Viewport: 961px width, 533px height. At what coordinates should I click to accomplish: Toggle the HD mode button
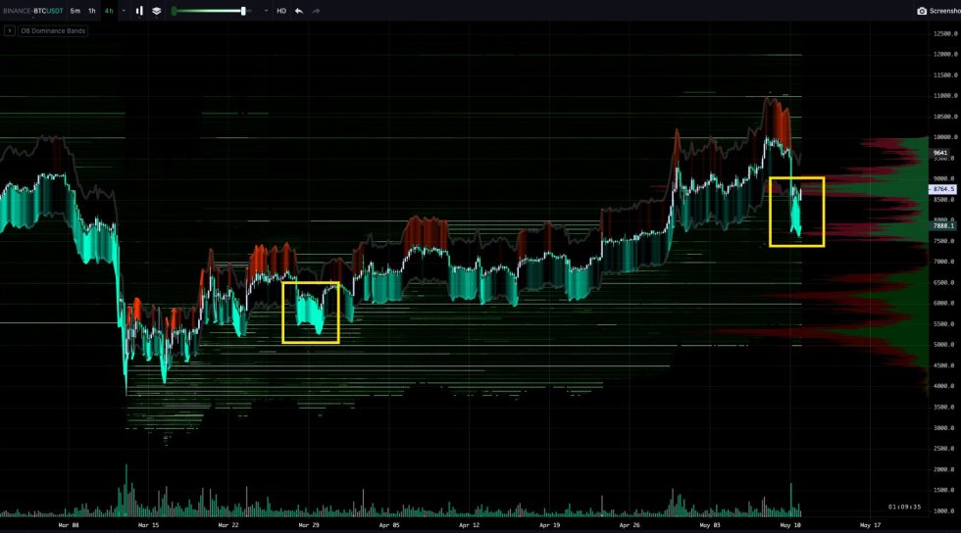[281, 11]
